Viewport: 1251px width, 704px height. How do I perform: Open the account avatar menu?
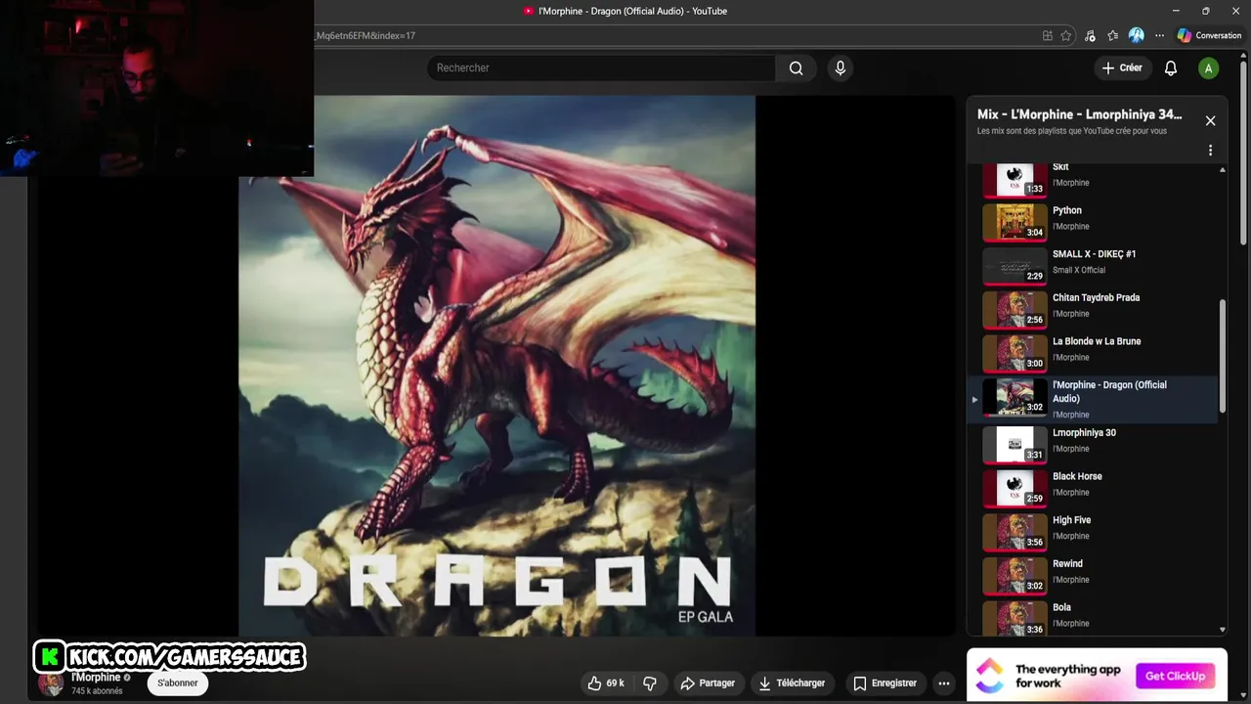coord(1209,68)
